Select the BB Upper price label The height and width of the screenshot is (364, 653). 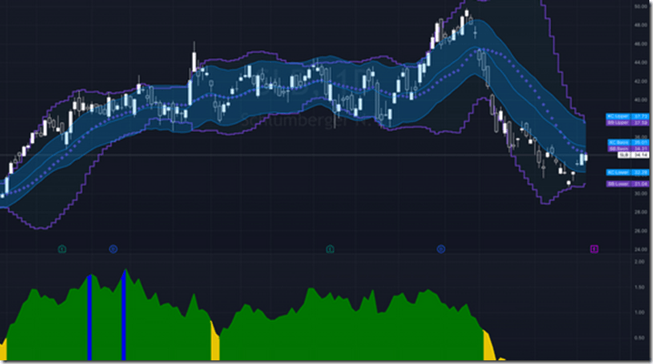point(628,123)
